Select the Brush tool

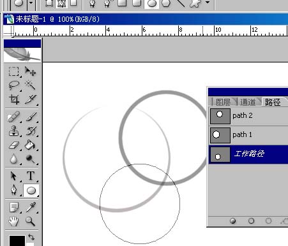point(31,117)
